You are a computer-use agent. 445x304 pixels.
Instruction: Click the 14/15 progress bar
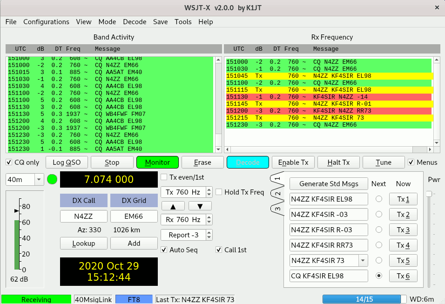point(364,299)
